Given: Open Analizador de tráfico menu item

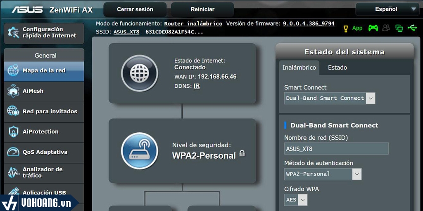Looking at the screenshot, I should (44, 173).
